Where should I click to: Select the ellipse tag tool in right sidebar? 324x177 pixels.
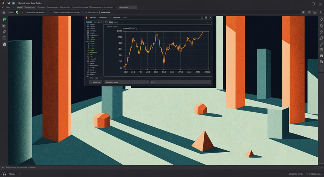[321, 32]
